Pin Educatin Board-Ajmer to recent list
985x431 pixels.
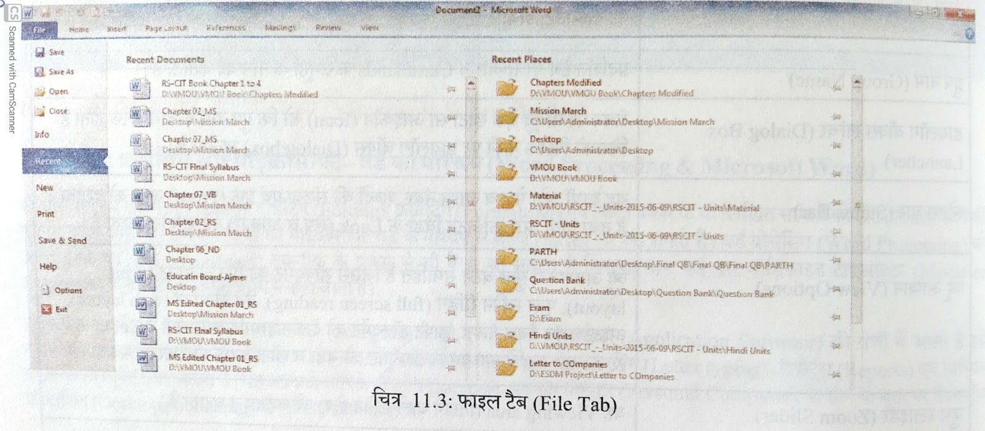tap(451, 285)
